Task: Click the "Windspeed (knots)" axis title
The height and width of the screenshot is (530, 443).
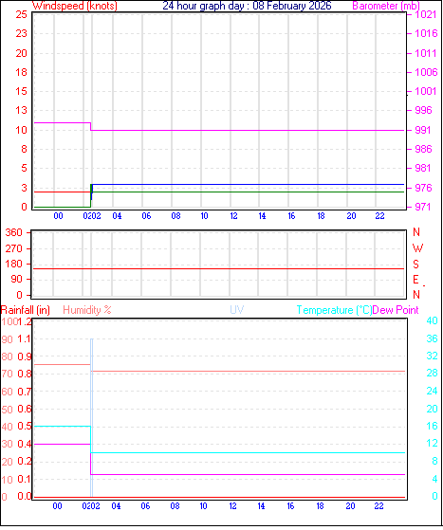Action: click(x=75, y=6)
